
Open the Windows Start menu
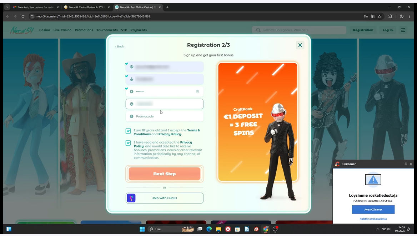[142, 229]
